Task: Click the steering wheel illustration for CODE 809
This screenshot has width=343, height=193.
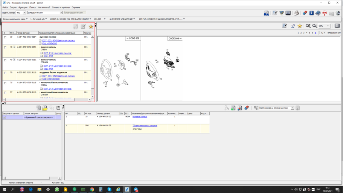Action: click(153, 70)
